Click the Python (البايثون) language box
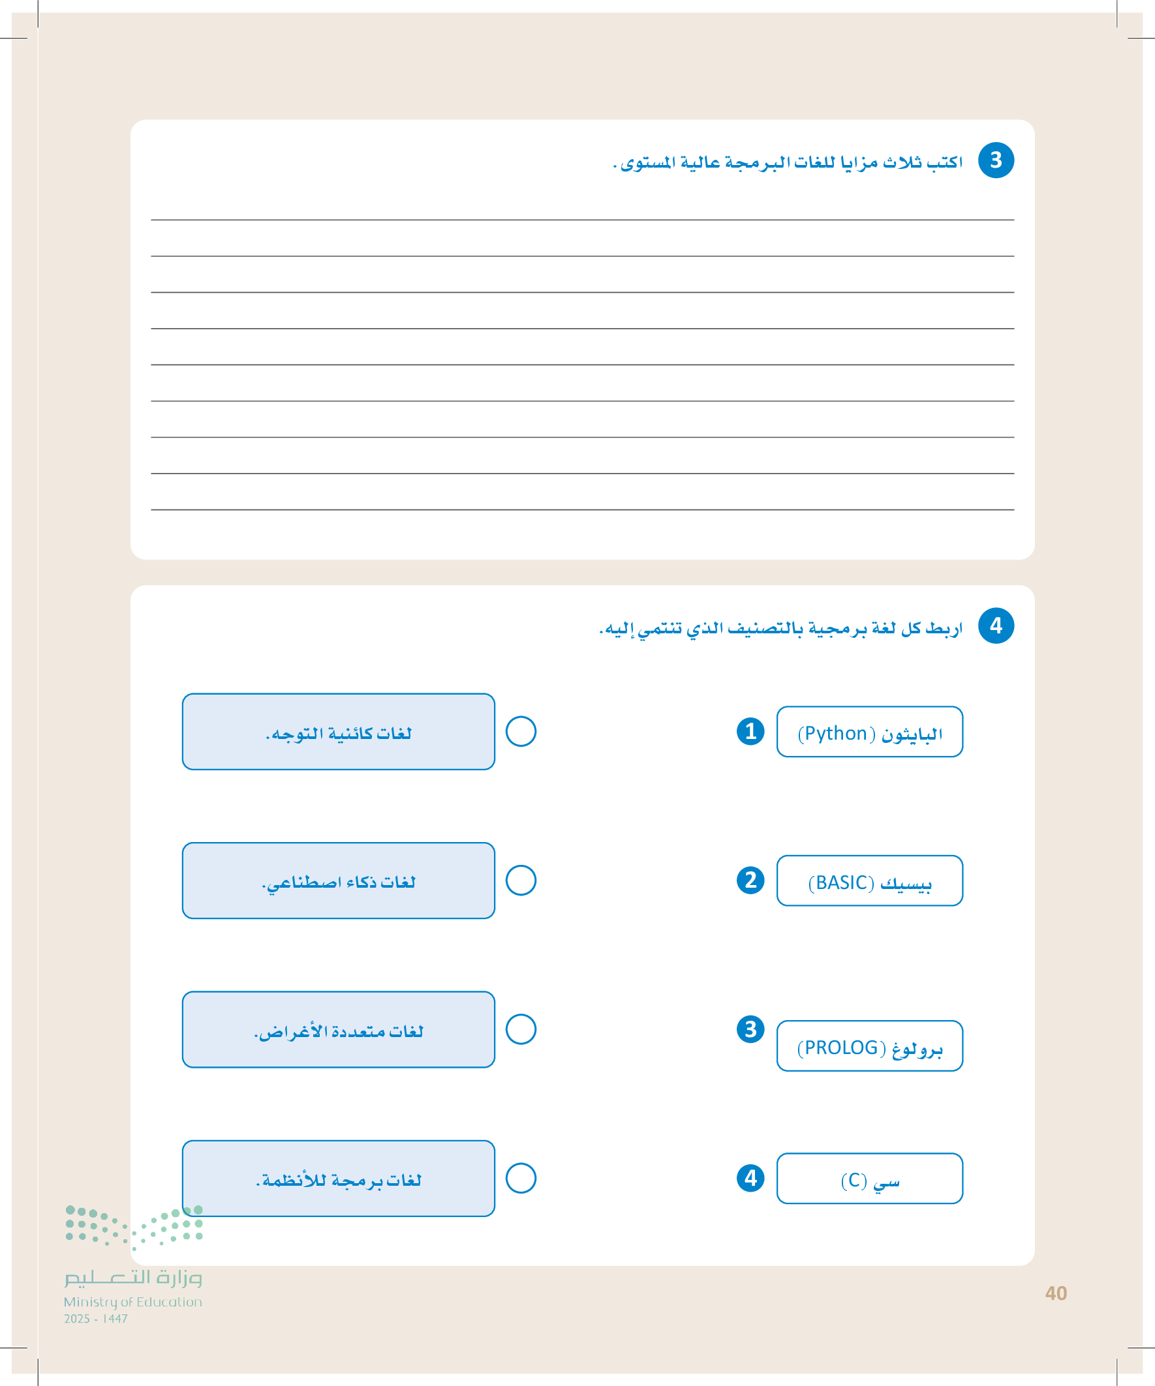The width and height of the screenshot is (1155, 1386). click(x=869, y=732)
